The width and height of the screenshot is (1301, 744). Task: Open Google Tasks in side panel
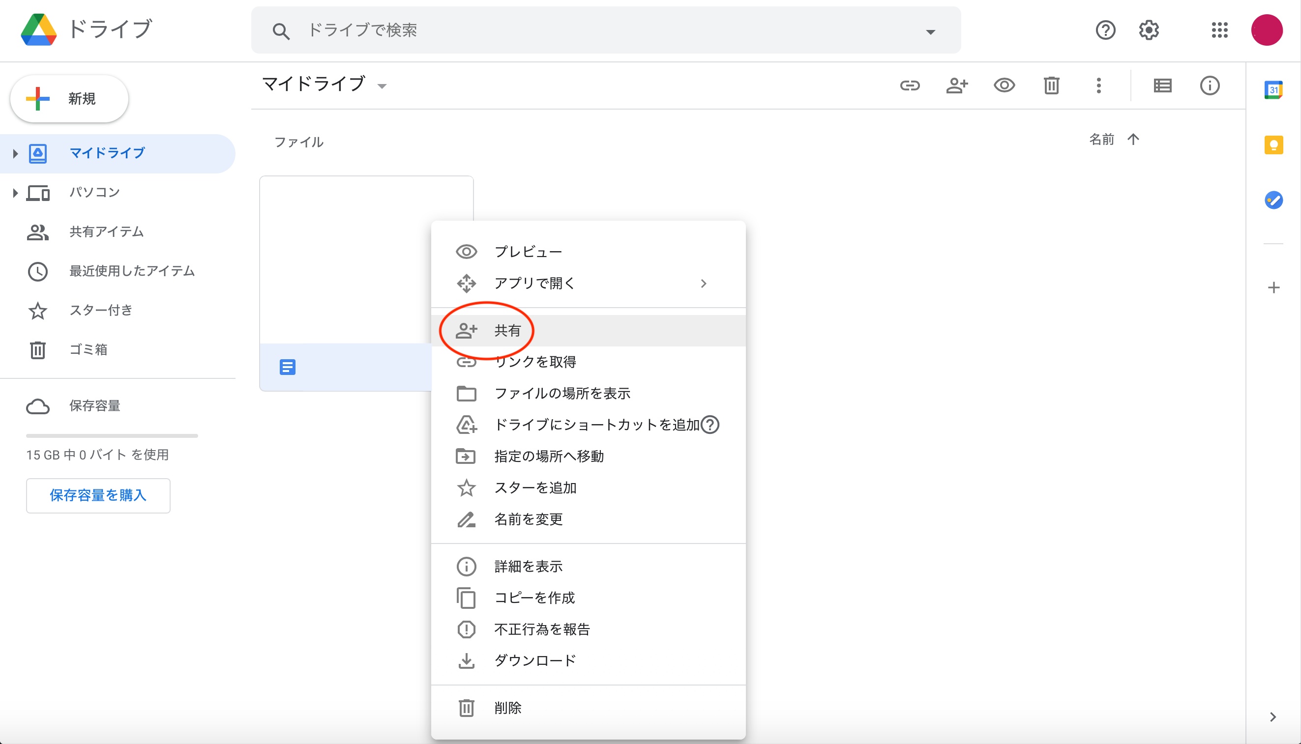coord(1273,200)
